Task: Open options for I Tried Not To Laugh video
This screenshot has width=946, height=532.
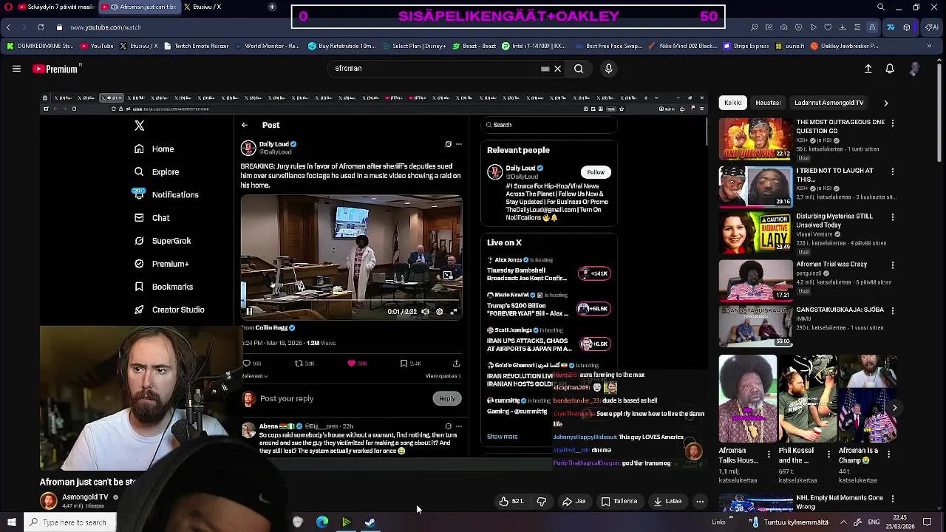Action: 893,171
